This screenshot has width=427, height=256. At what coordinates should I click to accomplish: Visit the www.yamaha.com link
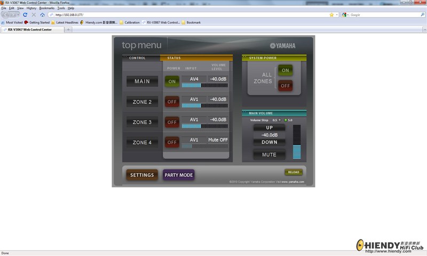(292, 182)
